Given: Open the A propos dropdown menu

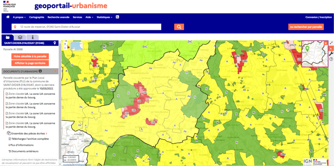Looking at the screenshot, I should coord(19,17).
